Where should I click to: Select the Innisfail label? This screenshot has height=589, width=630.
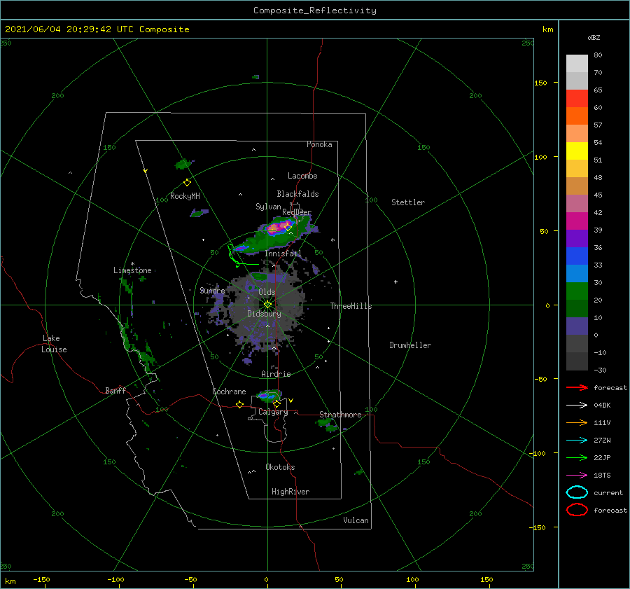(x=283, y=254)
